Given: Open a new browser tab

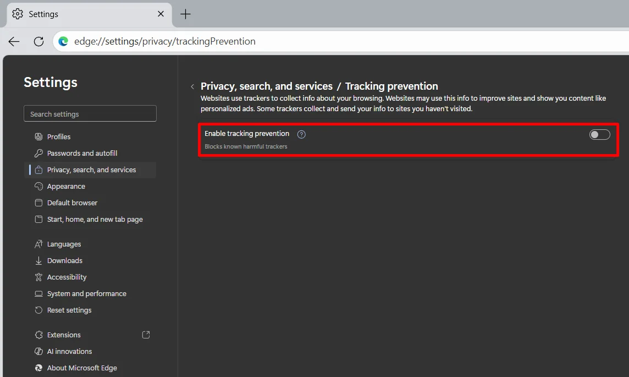Looking at the screenshot, I should click(185, 14).
